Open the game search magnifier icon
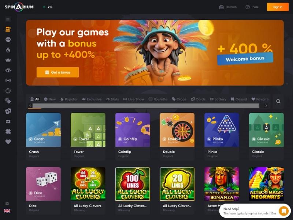 [278, 101]
